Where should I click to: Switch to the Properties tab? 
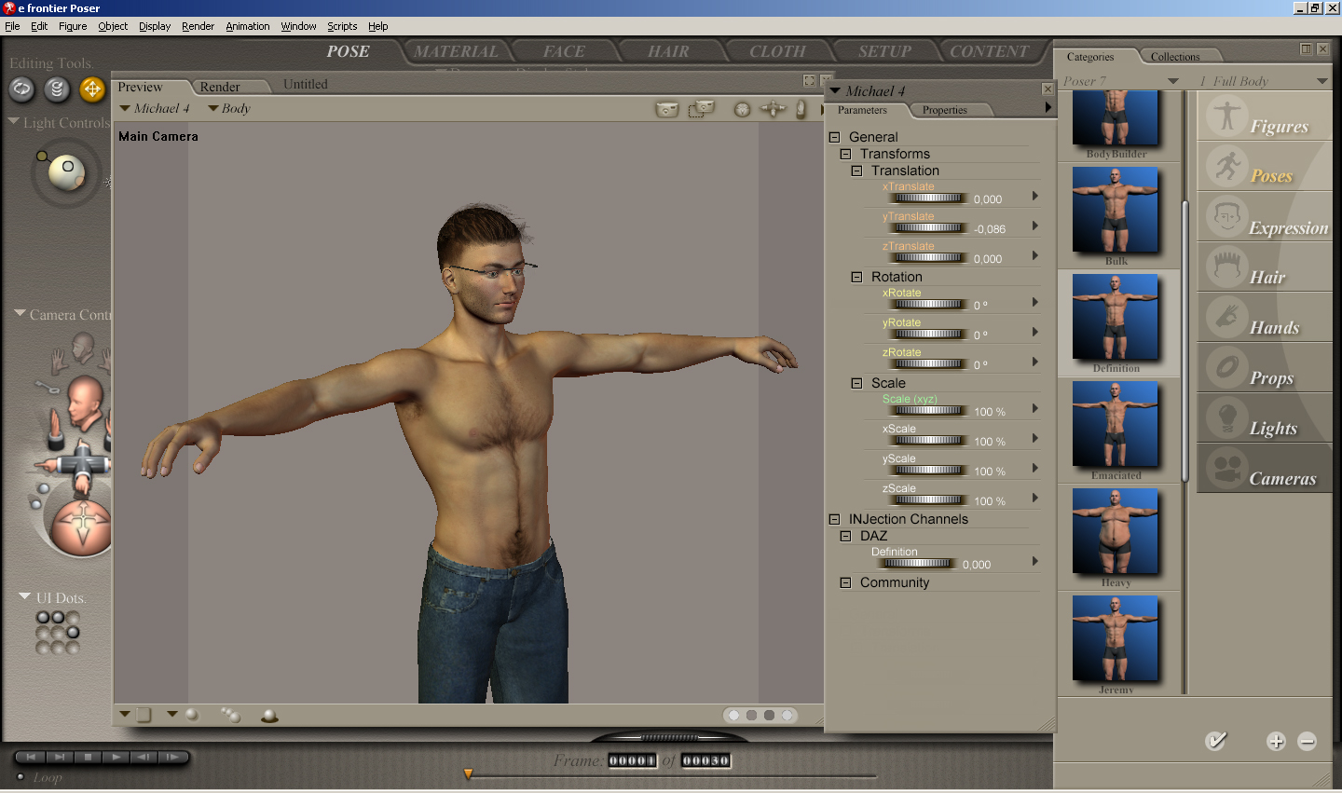[x=944, y=110]
